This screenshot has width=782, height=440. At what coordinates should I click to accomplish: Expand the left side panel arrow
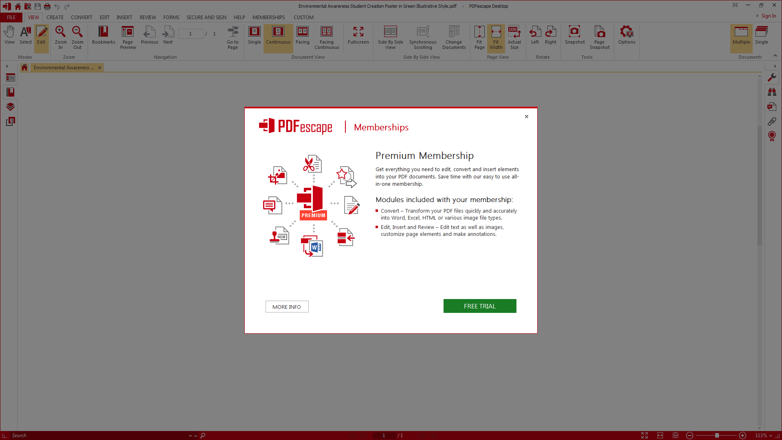tap(7, 66)
